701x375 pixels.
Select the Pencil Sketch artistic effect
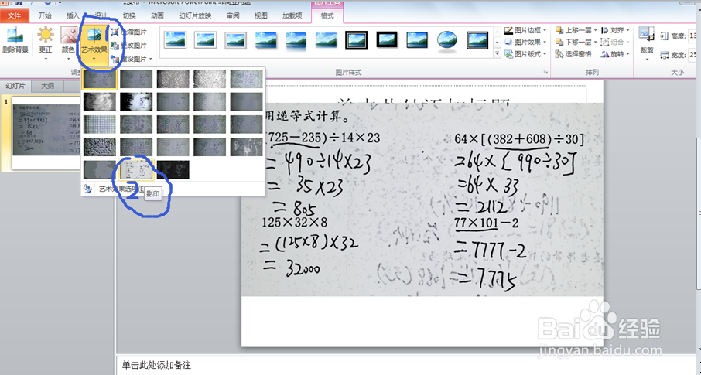(x=210, y=79)
